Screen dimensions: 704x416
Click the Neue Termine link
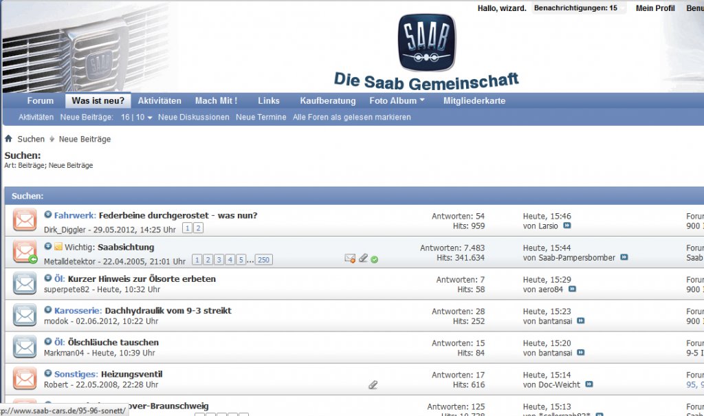click(x=261, y=118)
